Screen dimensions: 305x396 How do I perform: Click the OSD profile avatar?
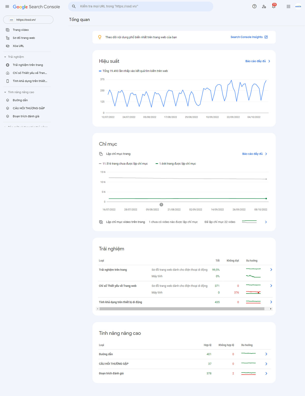pyautogui.click(x=298, y=7)
